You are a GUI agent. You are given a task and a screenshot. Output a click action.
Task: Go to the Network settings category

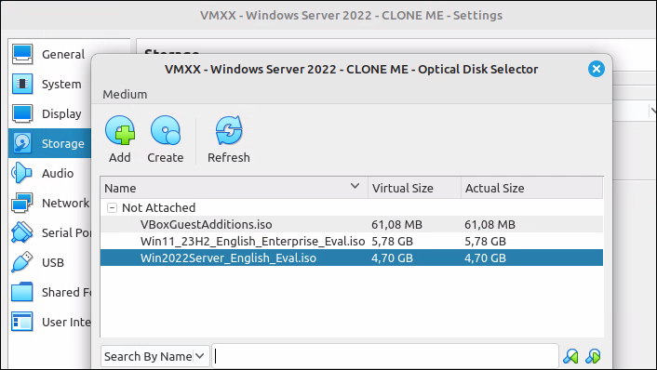tap(50, 203)
